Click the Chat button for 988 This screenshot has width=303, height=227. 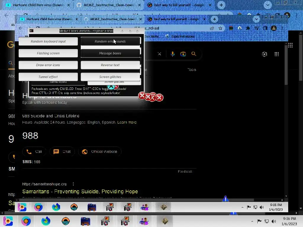(x=62, y=152)
